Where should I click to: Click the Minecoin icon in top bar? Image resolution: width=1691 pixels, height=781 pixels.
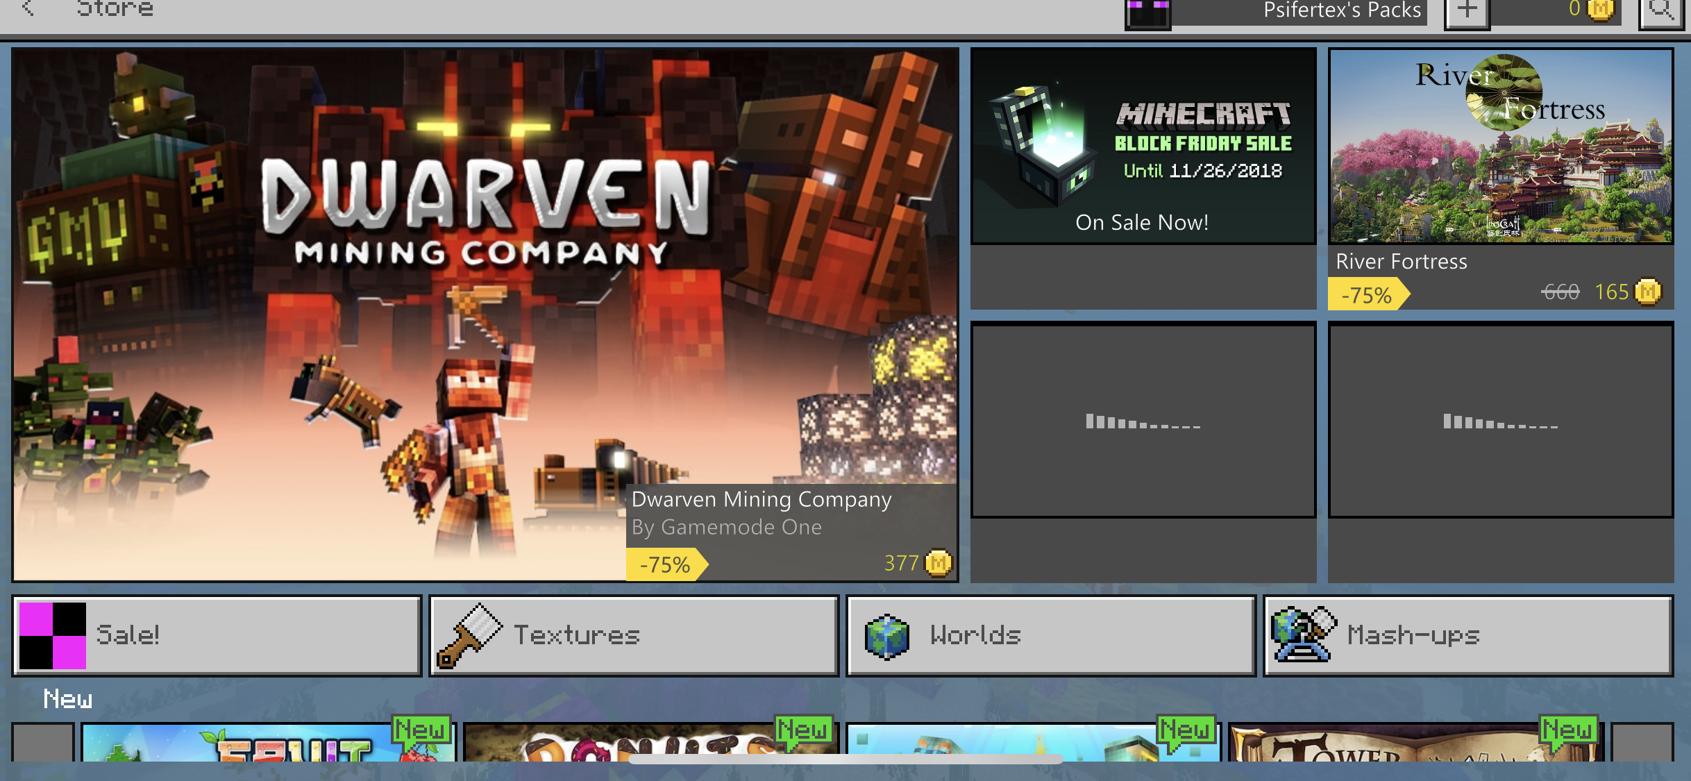click(1600, 9)
